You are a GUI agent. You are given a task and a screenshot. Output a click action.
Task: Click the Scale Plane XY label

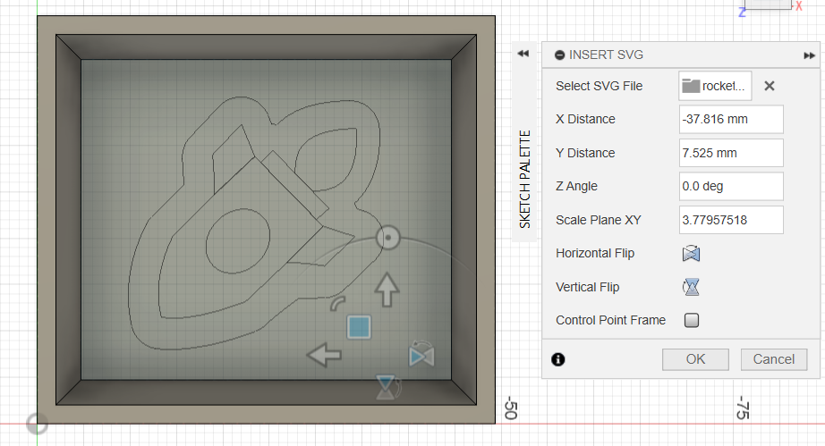coord(599,220)
